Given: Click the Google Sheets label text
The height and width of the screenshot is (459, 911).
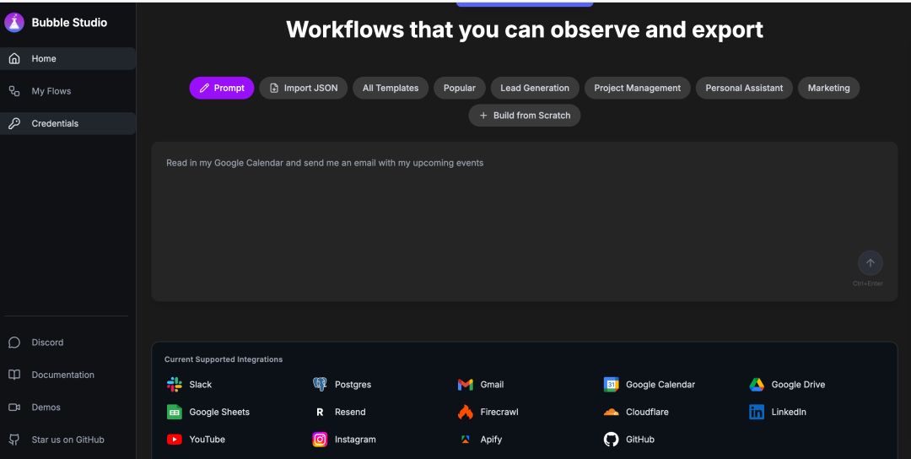Looking at the screenshot, I should click(x=219, y=412).
